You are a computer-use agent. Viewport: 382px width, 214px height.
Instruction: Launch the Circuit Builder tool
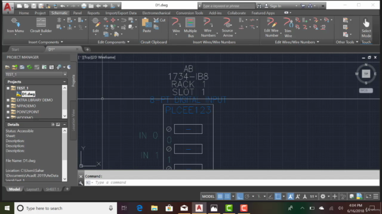pos(41,26)
